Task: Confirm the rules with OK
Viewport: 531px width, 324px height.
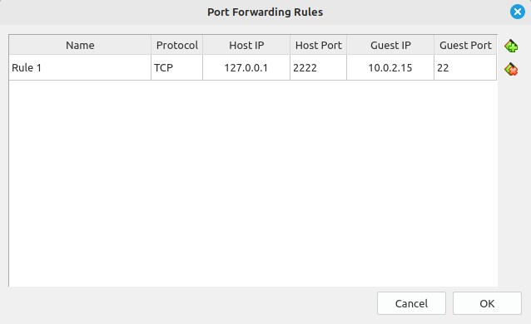Action: (487, 303)
